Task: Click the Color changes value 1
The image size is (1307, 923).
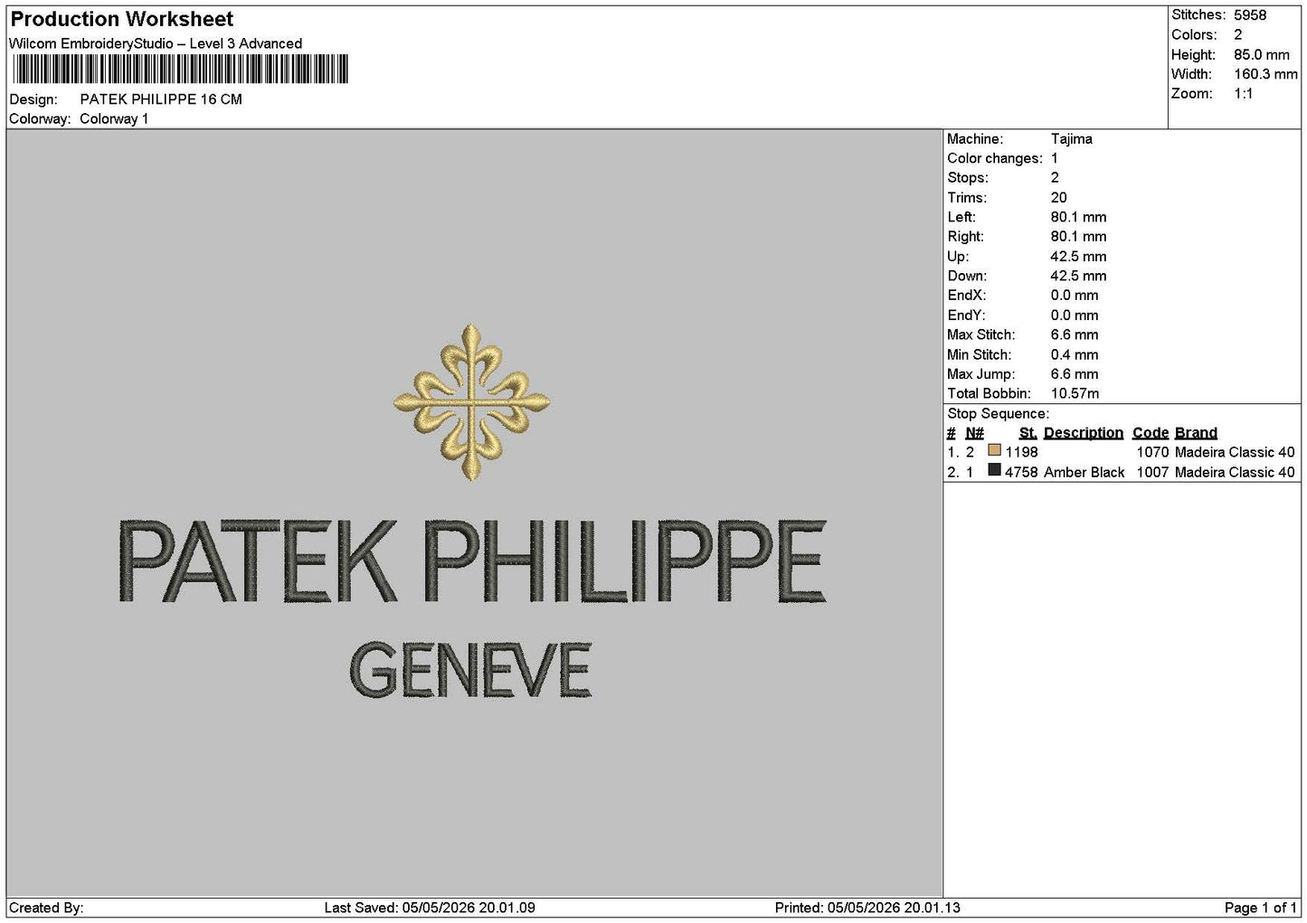Action: tap(1055, 158)
